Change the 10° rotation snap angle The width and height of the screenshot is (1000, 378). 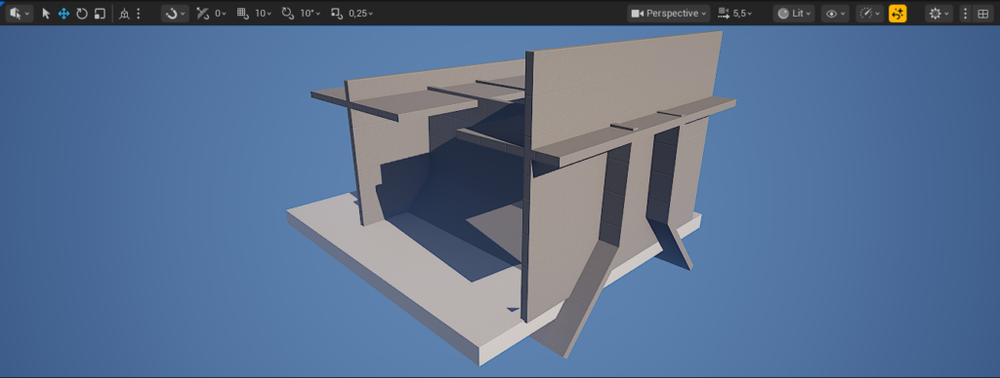click(x=311, y=14)
